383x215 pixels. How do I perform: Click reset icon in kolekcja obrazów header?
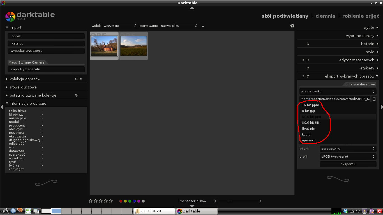point(76,79)
